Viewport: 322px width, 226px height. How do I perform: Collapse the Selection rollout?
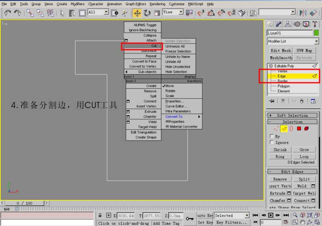(292, 122)
